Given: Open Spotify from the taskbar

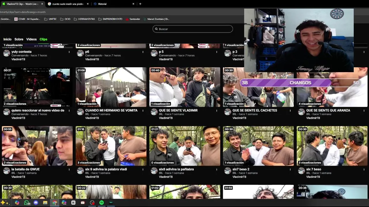Looking at the screenshot, I should 101,203.
